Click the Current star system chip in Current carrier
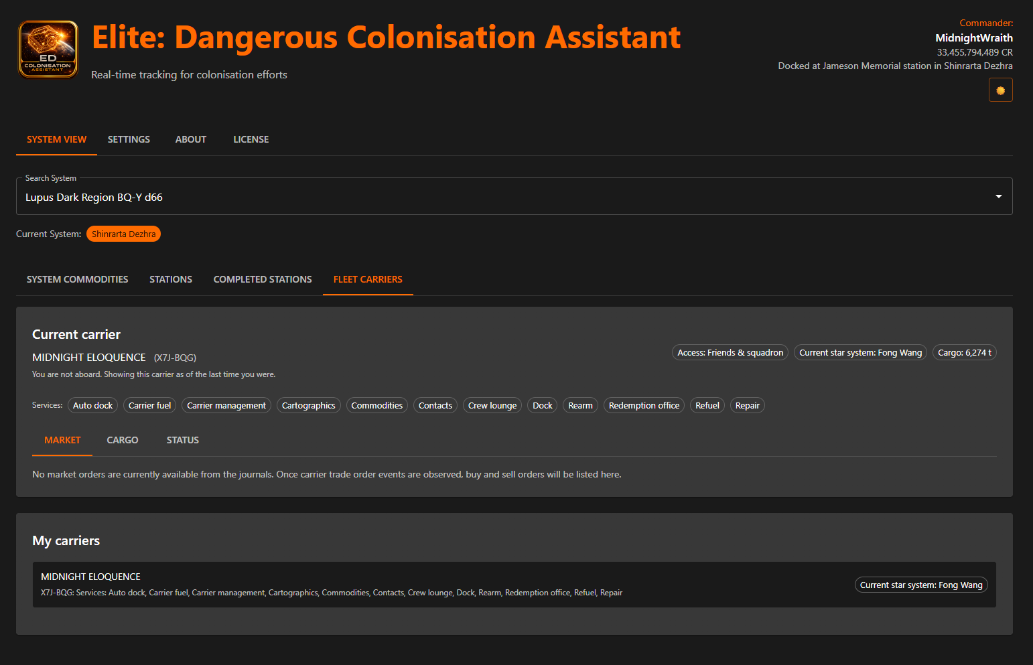The width and height of the screenshot is (1033, 665). tap(860, 352)
